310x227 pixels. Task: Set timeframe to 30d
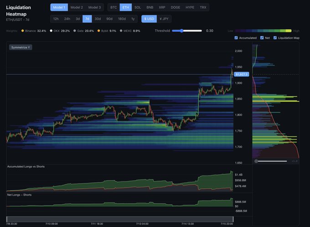[98, 19]
